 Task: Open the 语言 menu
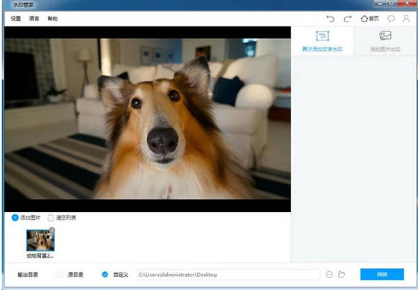(34, 19)
